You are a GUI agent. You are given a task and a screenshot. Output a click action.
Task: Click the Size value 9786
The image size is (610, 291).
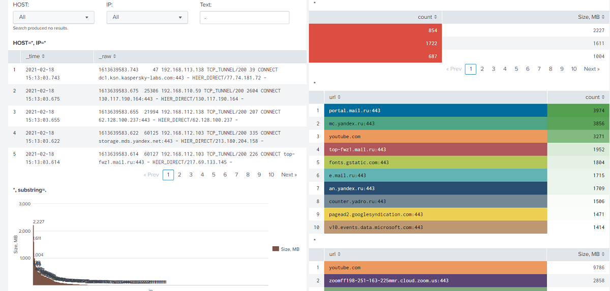(x=598, y=268)
